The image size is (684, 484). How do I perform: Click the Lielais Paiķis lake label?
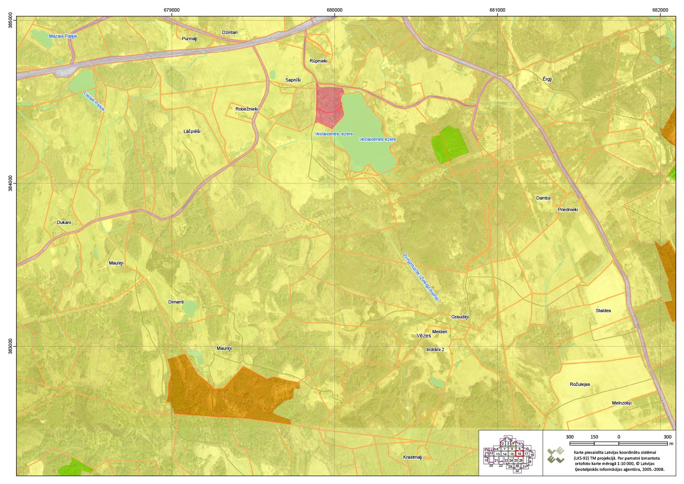[94, 101]
